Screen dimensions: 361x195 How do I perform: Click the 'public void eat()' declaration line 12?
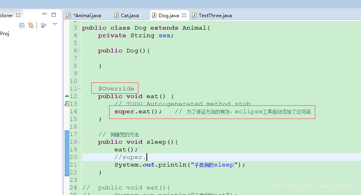click(136, 96)
